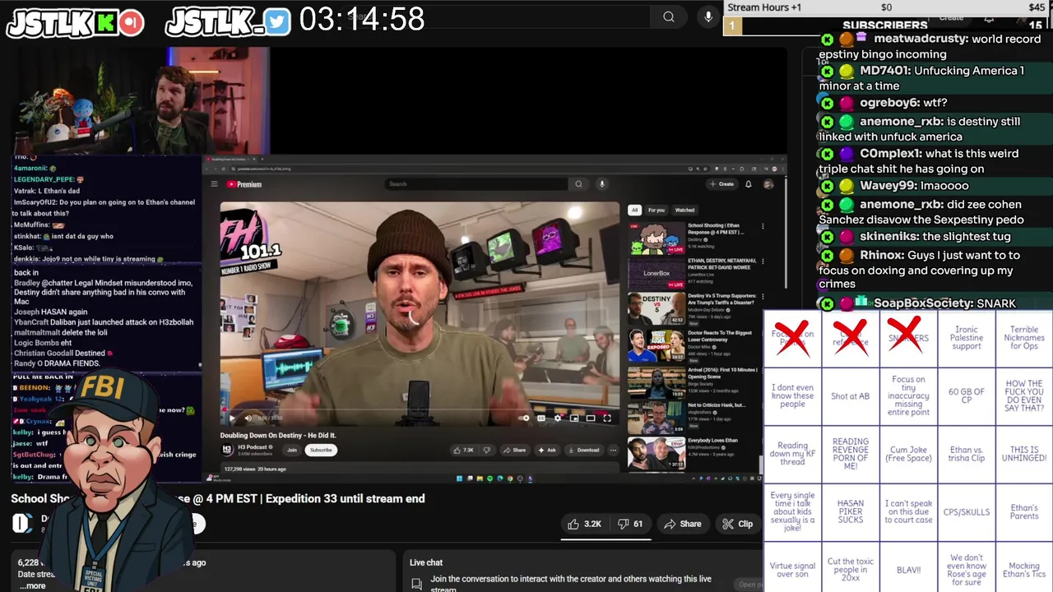This screenshot has width=1053, height=592.
Task: Click the Windows Start icon in inner taskbar
Action: coord(461,479)
